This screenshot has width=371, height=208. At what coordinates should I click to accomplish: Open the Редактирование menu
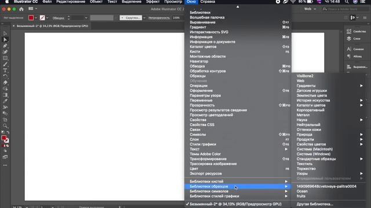point(71,2)
